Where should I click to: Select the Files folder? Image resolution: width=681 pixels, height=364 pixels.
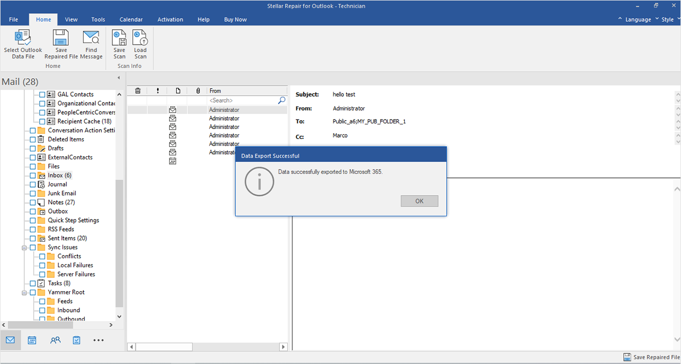[54, 166]
